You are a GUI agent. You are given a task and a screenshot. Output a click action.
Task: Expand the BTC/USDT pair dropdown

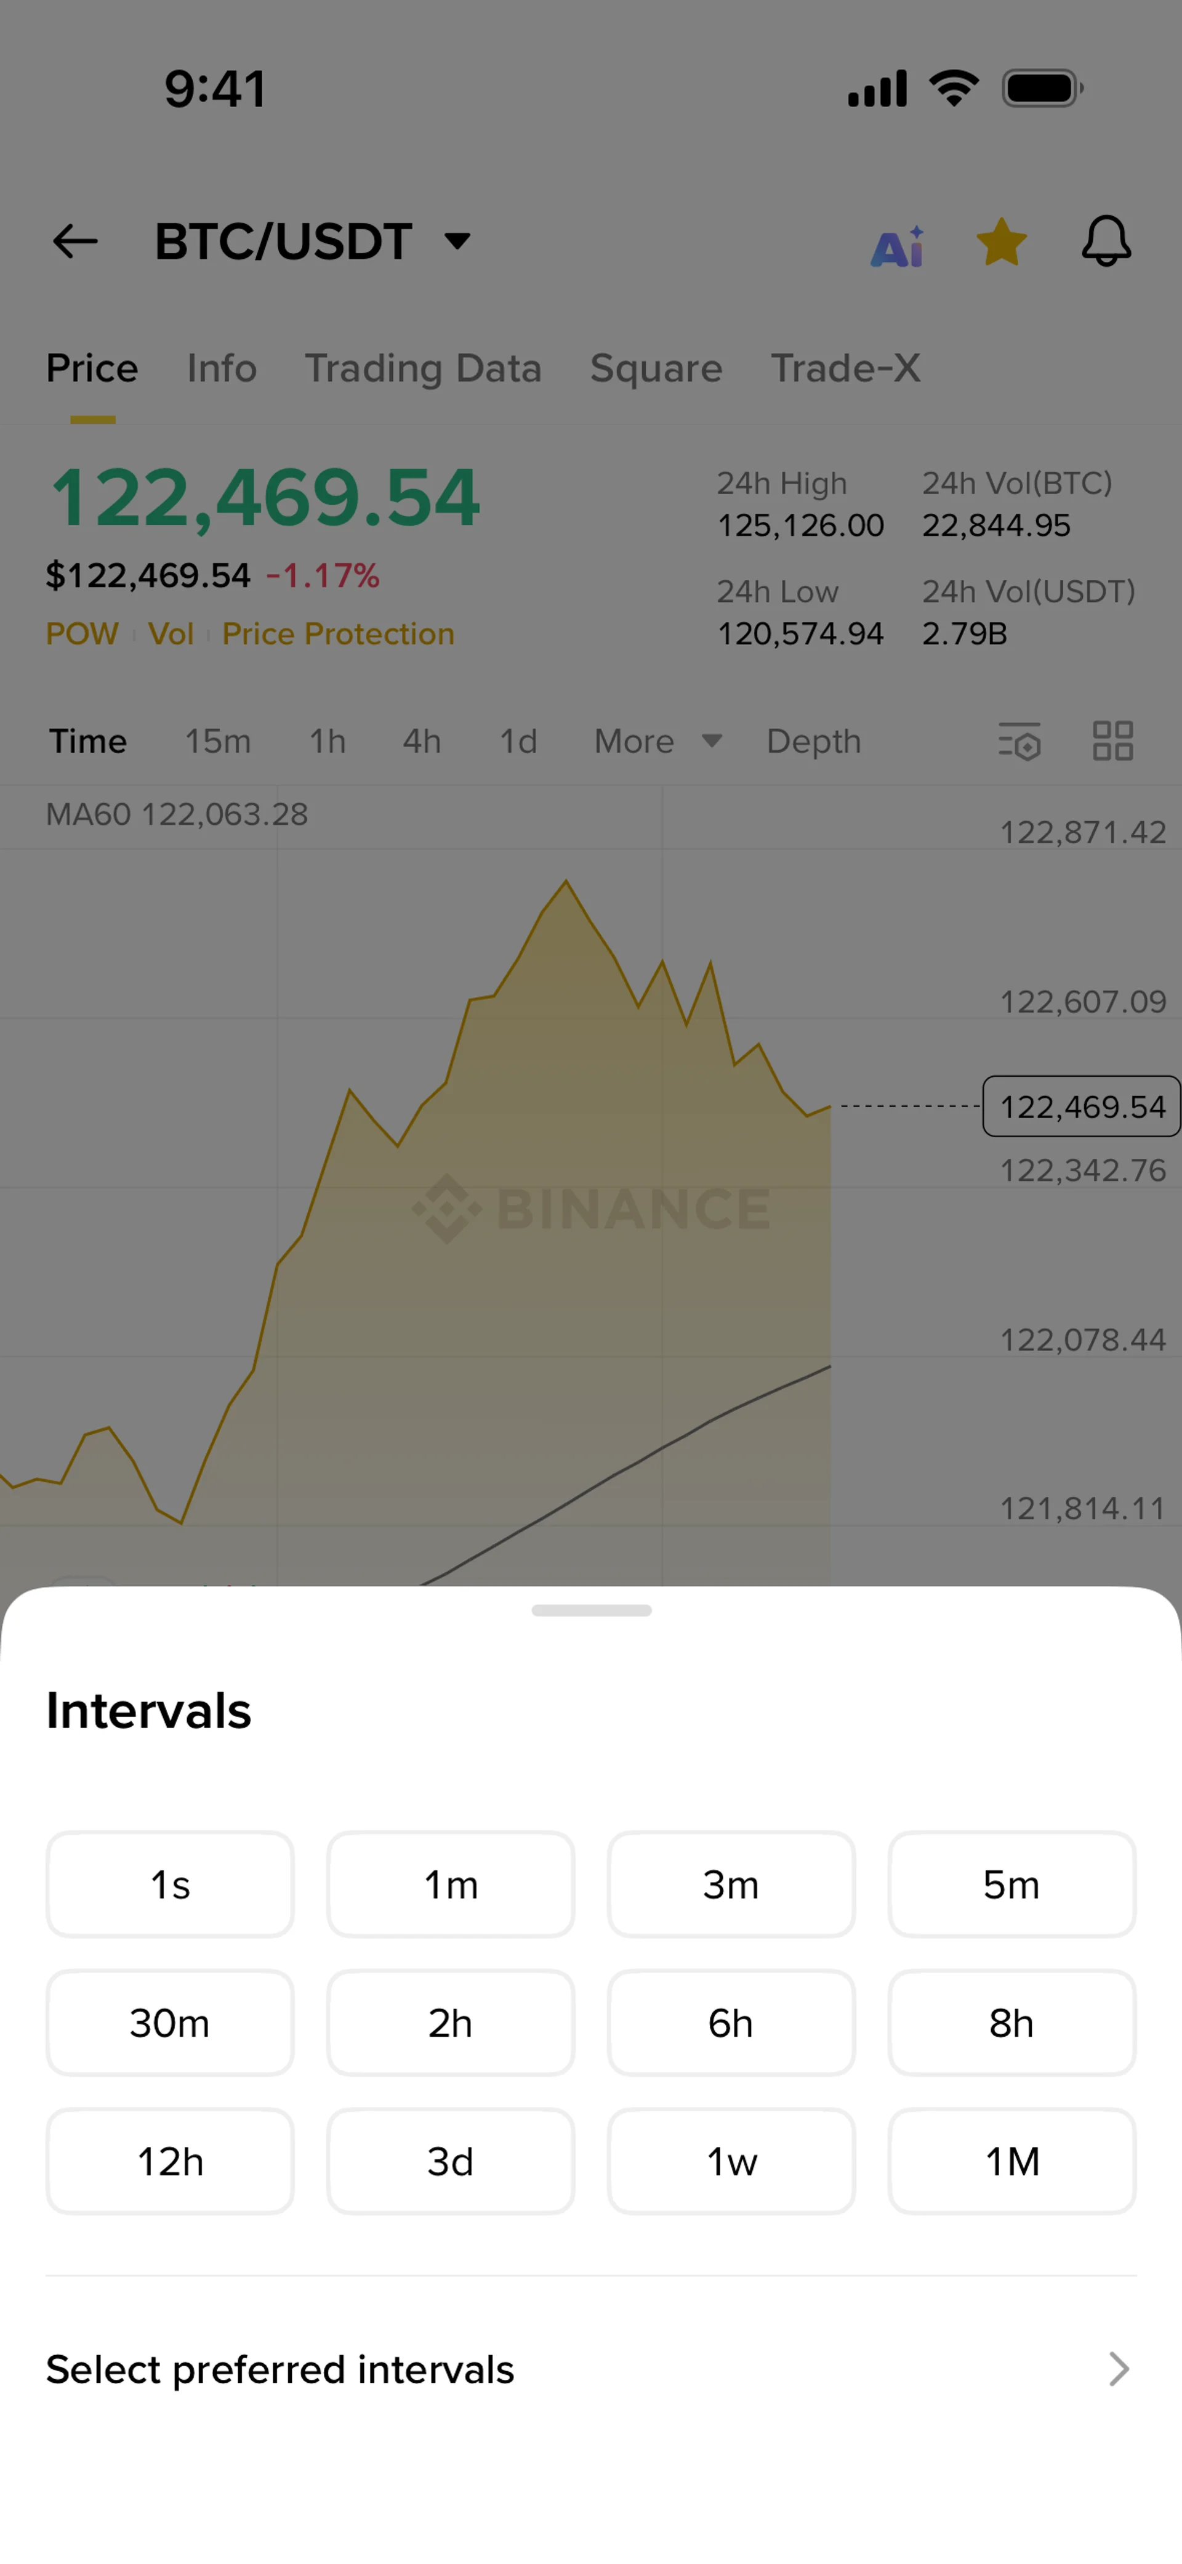[457, 241]
